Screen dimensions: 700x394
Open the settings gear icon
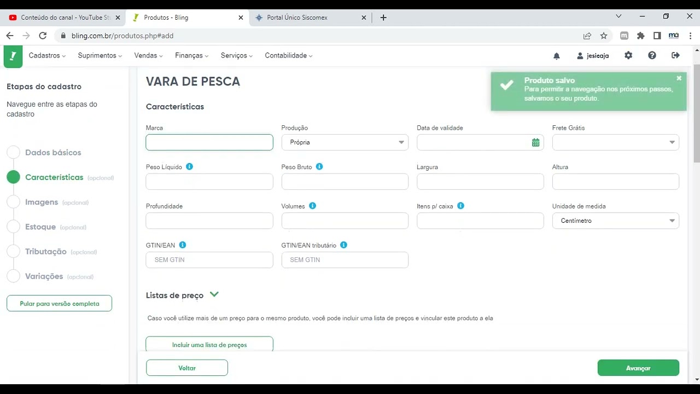click(628, 55)
